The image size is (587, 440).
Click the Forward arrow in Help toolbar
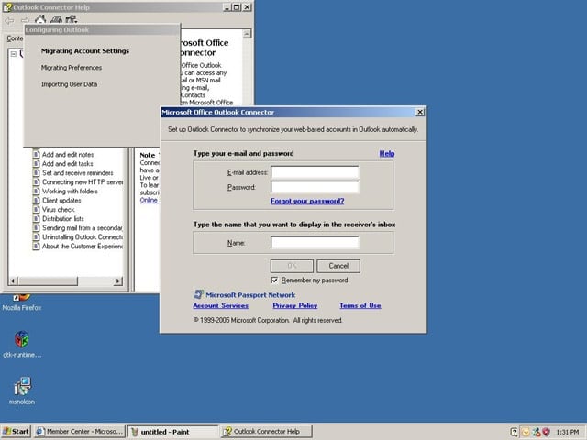pos(25,20)
